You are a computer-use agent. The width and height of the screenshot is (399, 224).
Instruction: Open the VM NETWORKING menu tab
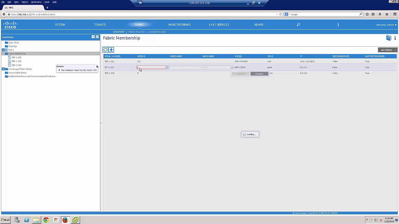tap(179, 25)
